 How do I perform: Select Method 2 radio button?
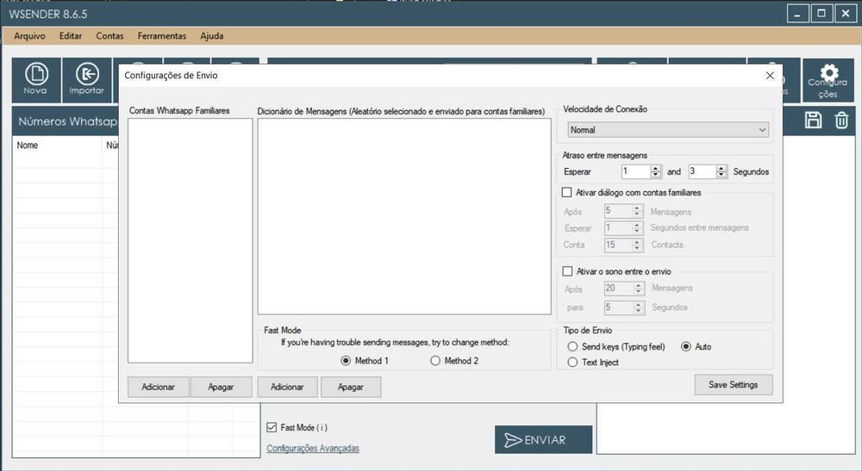tap(434, 361)
